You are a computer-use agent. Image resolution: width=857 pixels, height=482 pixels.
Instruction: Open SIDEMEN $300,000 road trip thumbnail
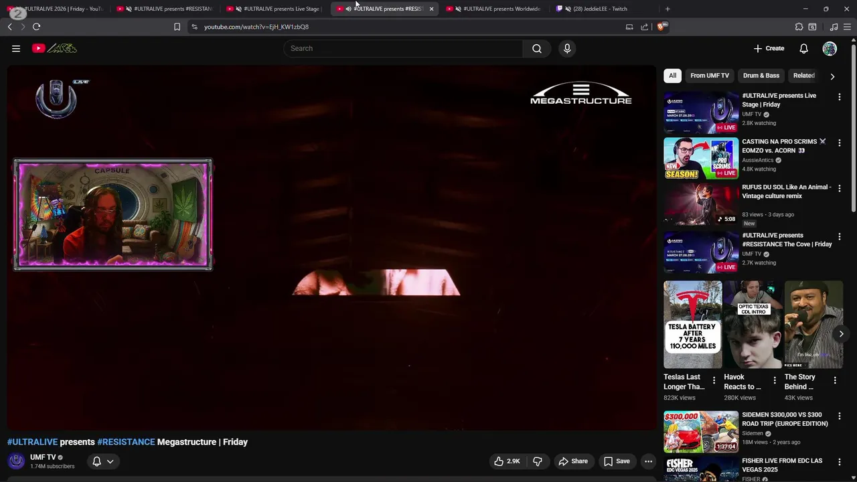701,432
